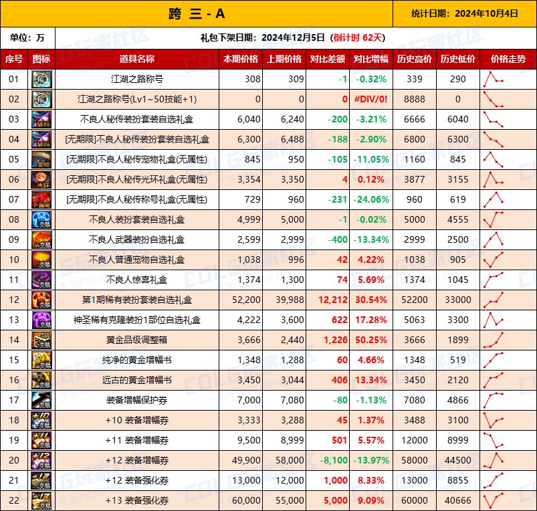Click the item icon in row 01
Viewport: 537px width, 511px height.
click(41, 79)
